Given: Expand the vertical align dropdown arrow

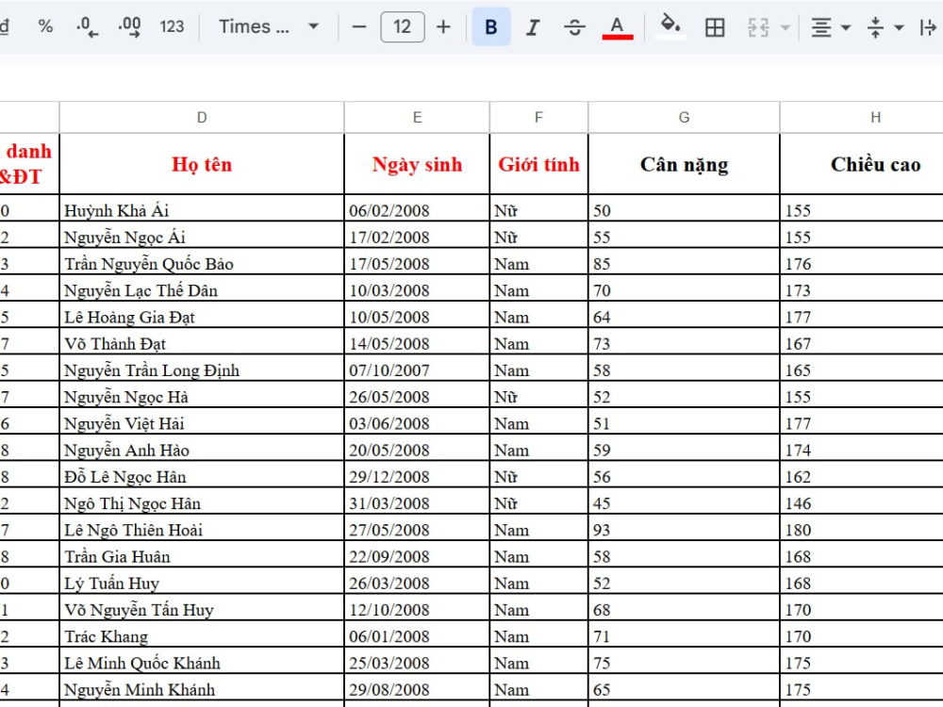Looking at the screenshot, I should pos(899,27).
